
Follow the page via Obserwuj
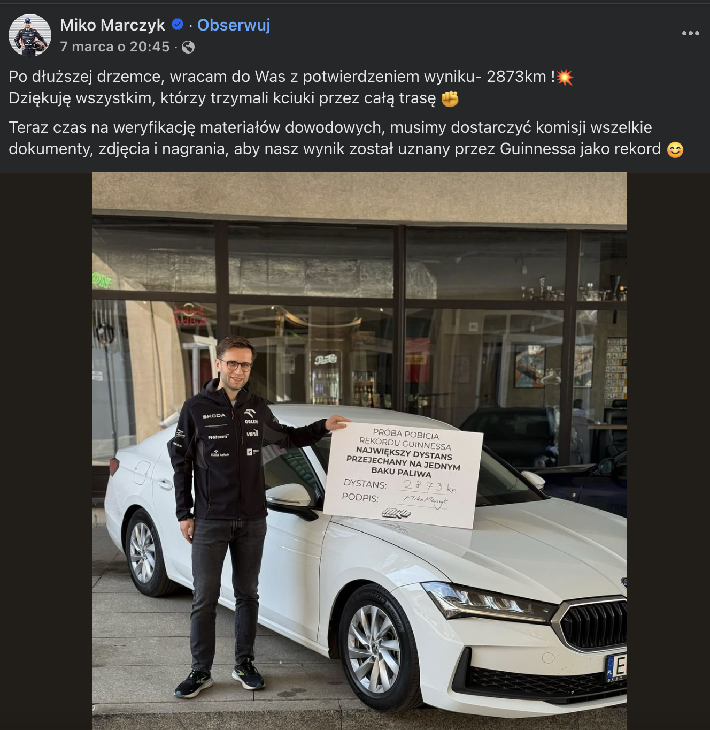pos(234,25)
